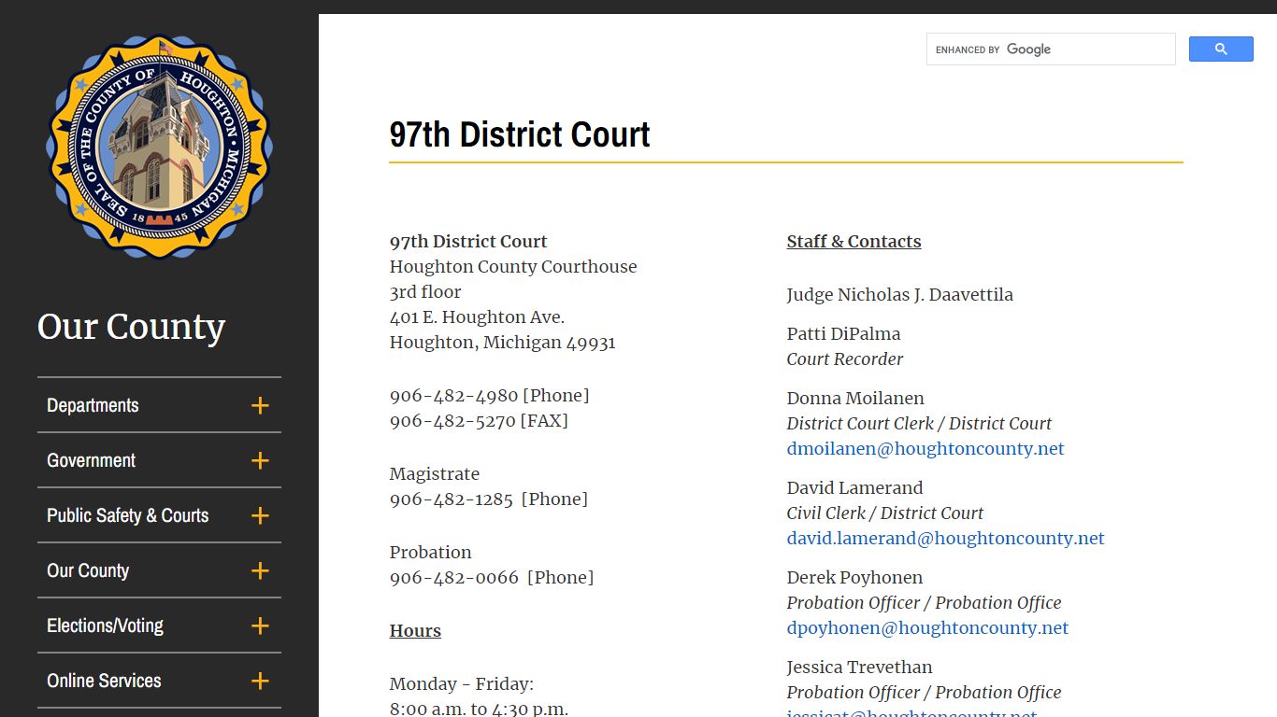Click the blue Google search magnifier button
The image size is (1277, 717).
pyautogui.click(x=1221, y=49)
